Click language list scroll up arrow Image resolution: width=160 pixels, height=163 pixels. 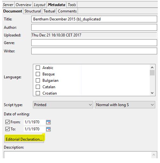coord(152,67)
